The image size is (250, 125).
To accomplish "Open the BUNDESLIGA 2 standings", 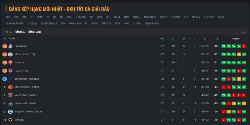I will coord(49,23).
